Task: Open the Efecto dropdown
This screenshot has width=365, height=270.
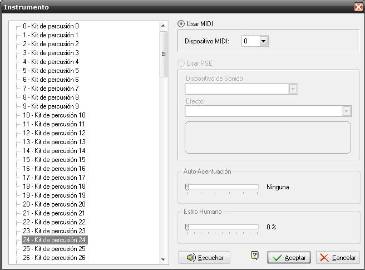Action: coord(346,111)
